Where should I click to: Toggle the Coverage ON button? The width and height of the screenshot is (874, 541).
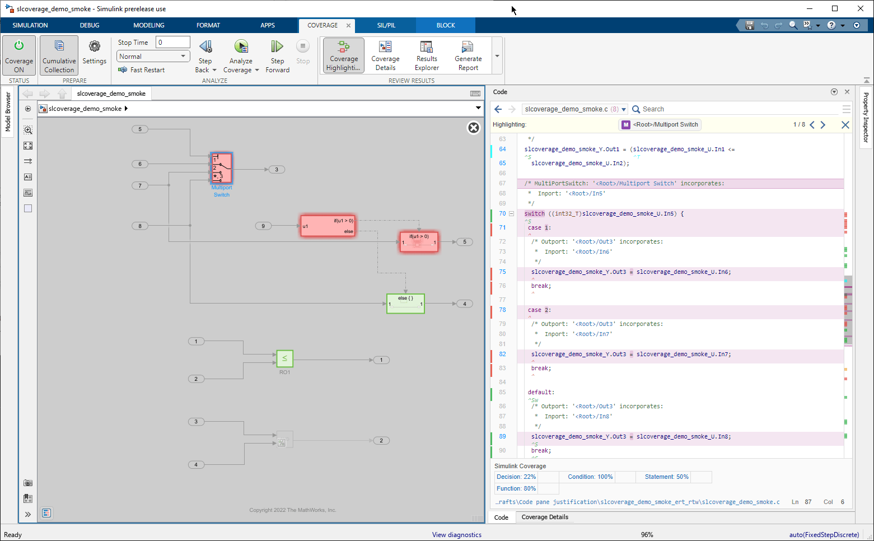click(x=19, y=55)
